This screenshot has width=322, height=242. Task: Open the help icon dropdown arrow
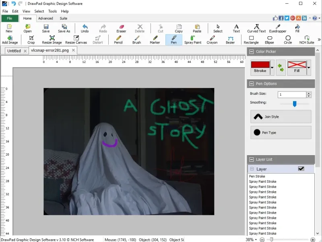point(319,18)
